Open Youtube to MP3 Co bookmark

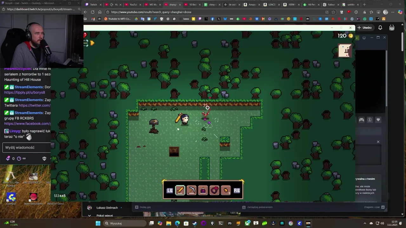coord(117,19)
